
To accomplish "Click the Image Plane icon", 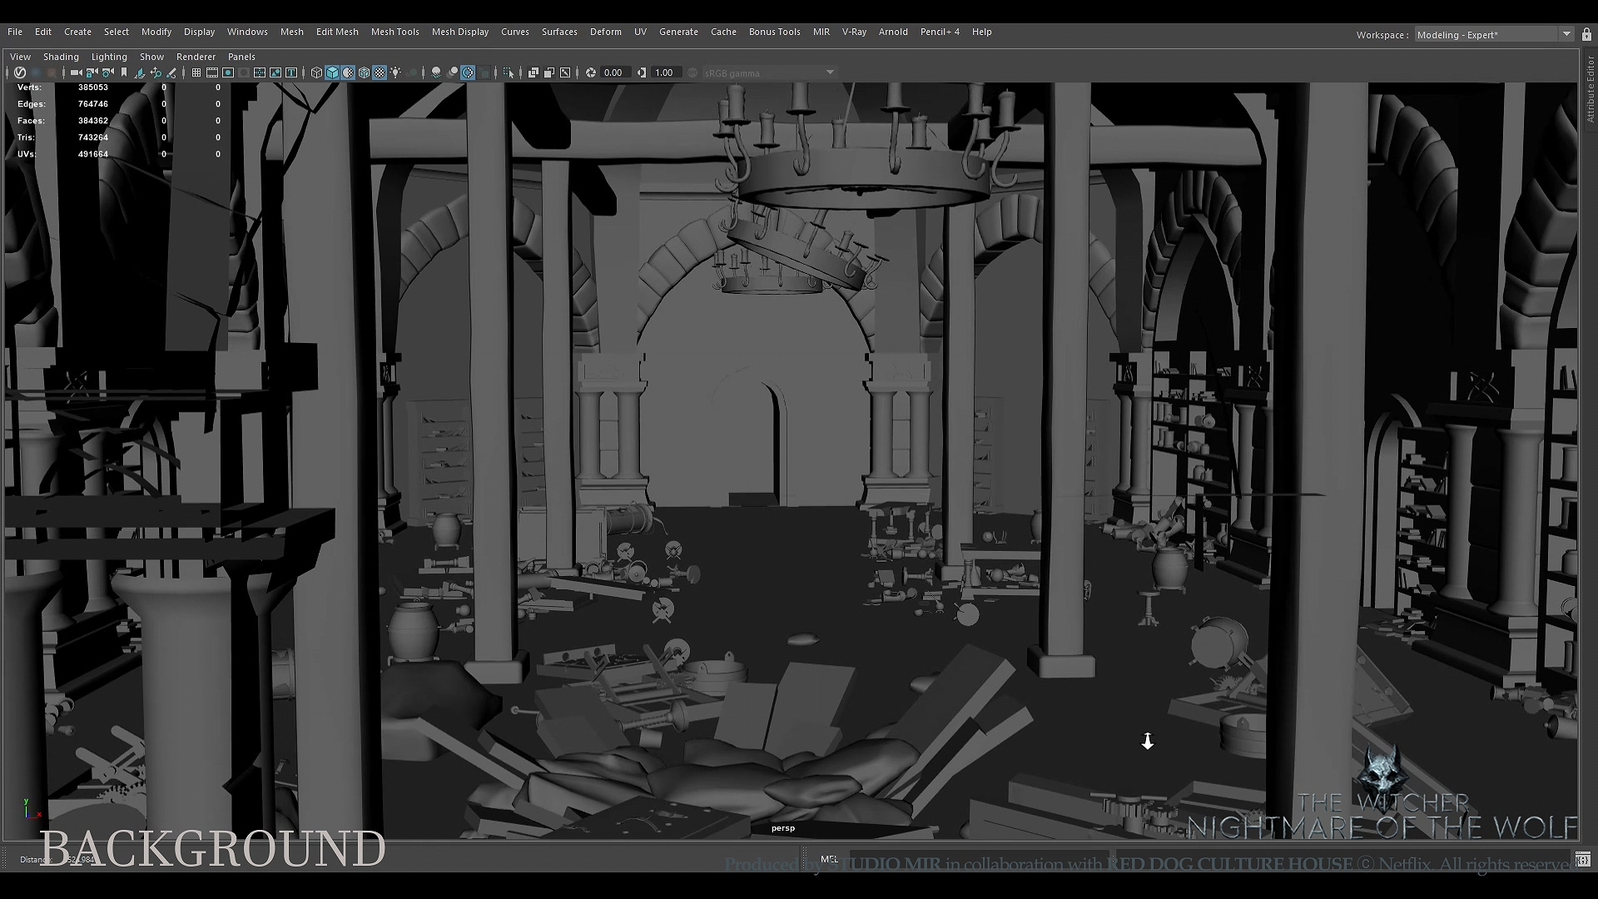I will tap(140, 72).
